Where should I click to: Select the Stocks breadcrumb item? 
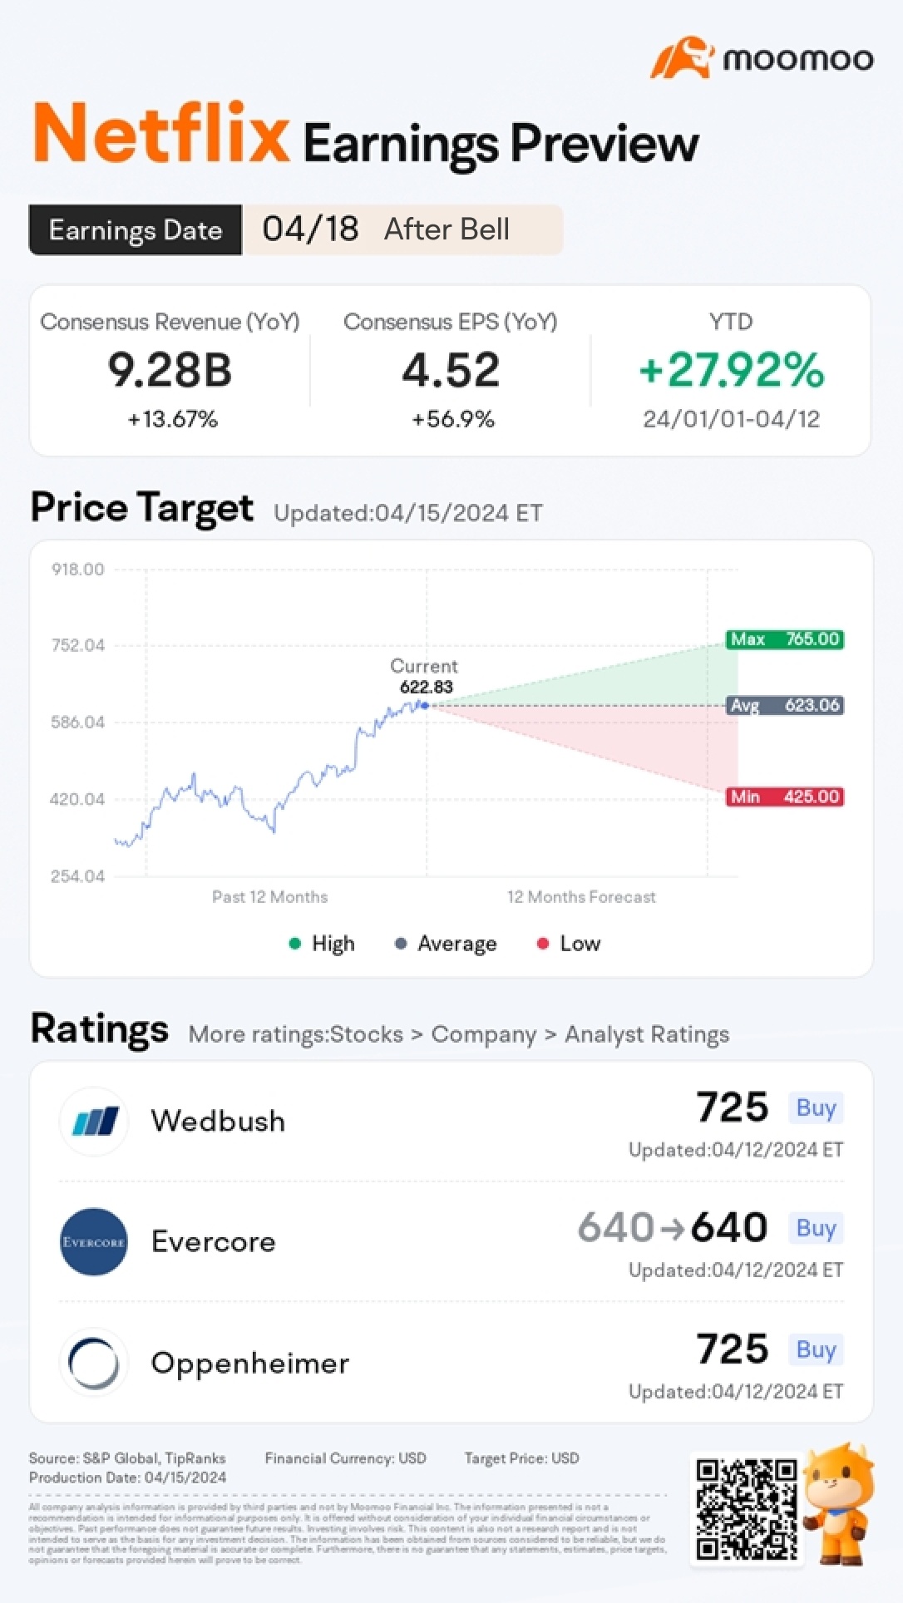tap(366, 1035)
